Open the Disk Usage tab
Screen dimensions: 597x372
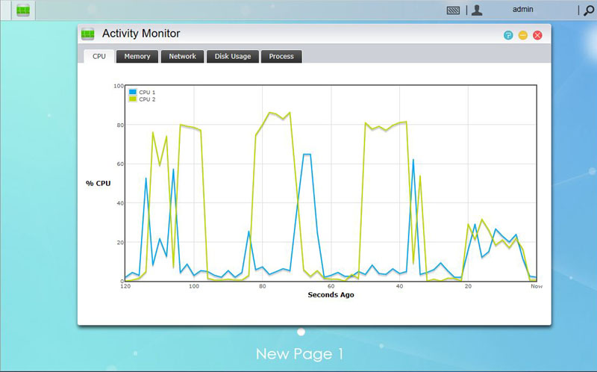[233, 57]
